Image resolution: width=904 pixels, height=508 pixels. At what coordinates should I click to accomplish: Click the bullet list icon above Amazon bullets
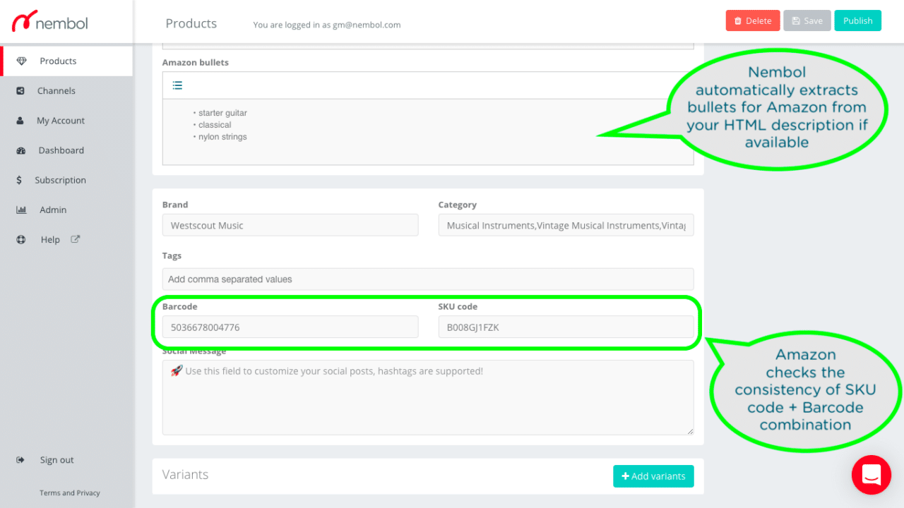(x=177, y=85)
